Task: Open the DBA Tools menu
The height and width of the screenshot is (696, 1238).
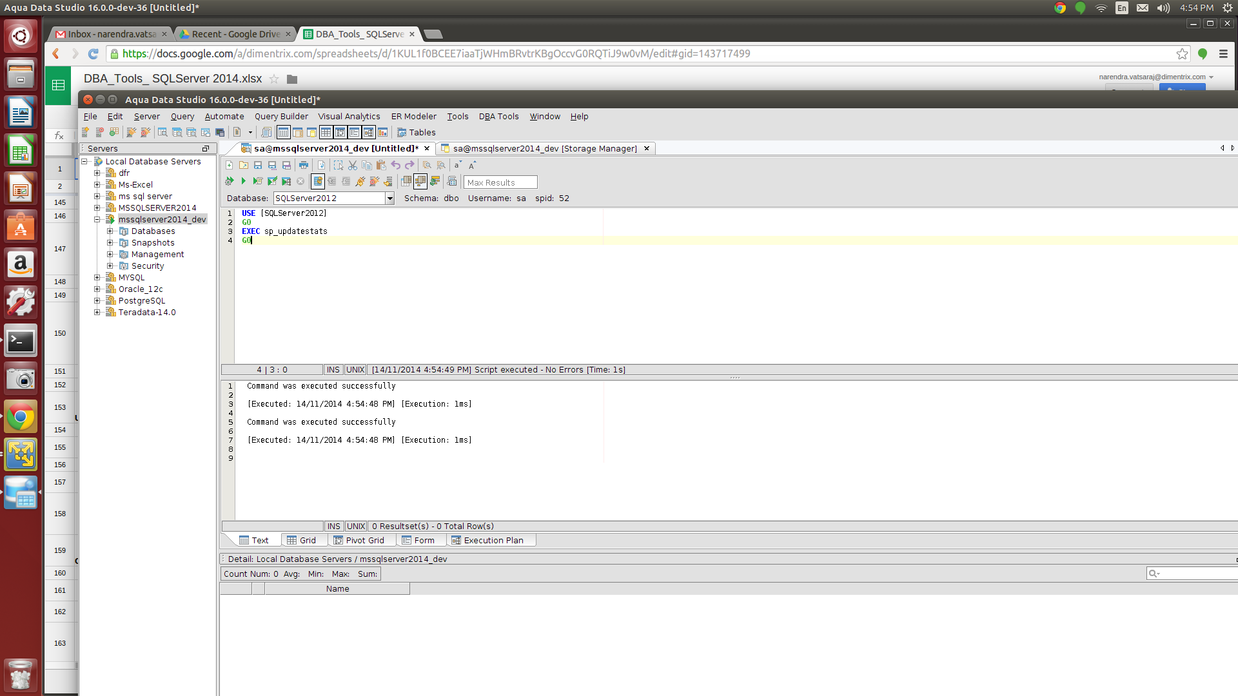Action: click(498, 117)
